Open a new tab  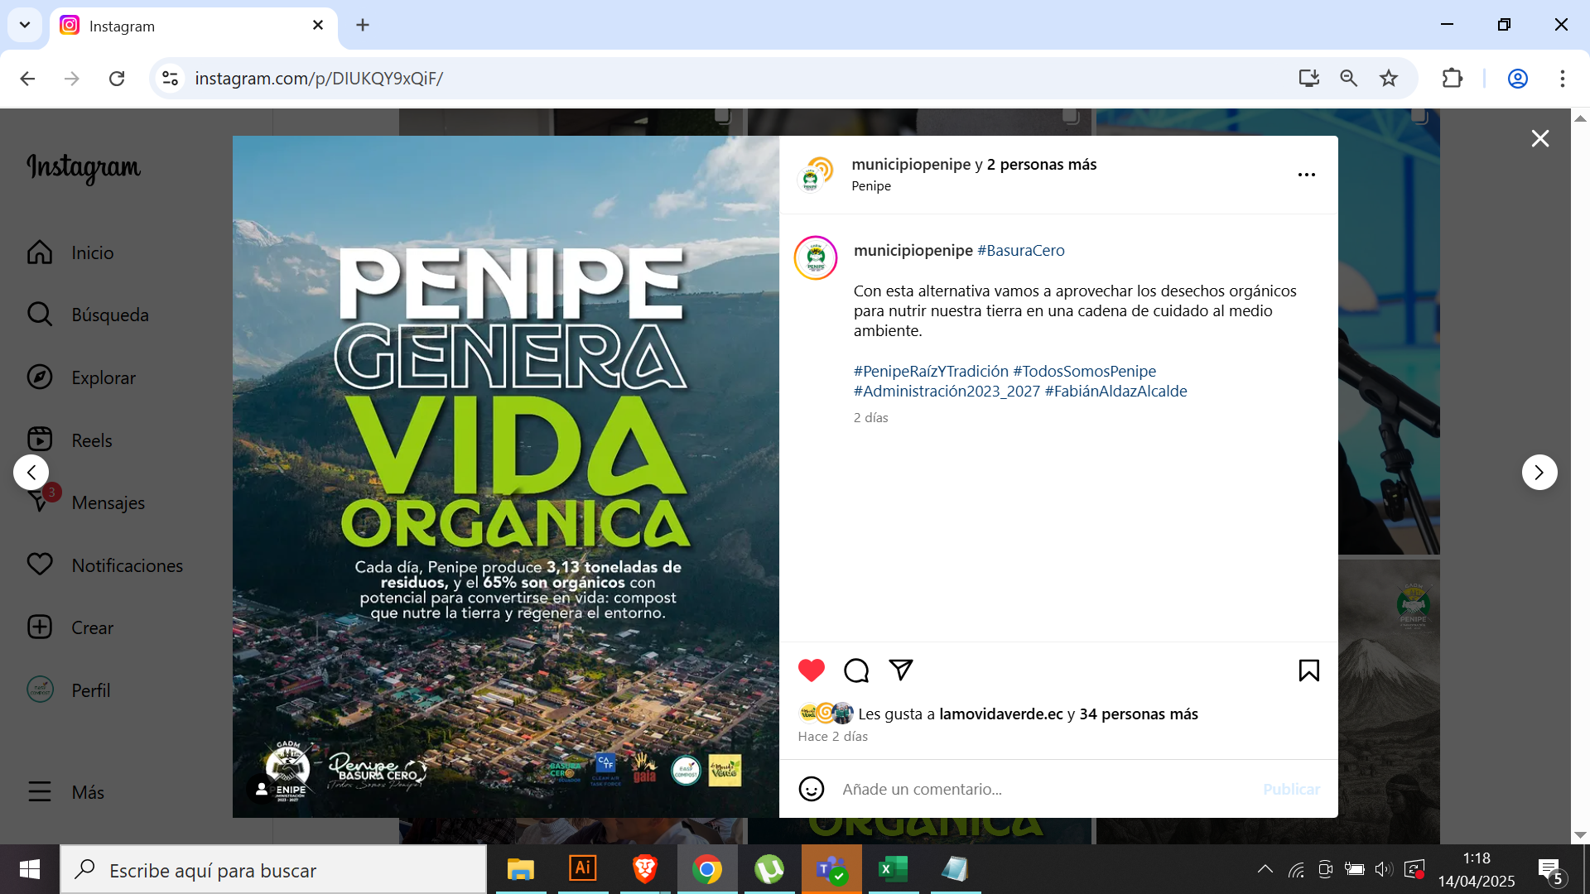click(x=363, y=25)
